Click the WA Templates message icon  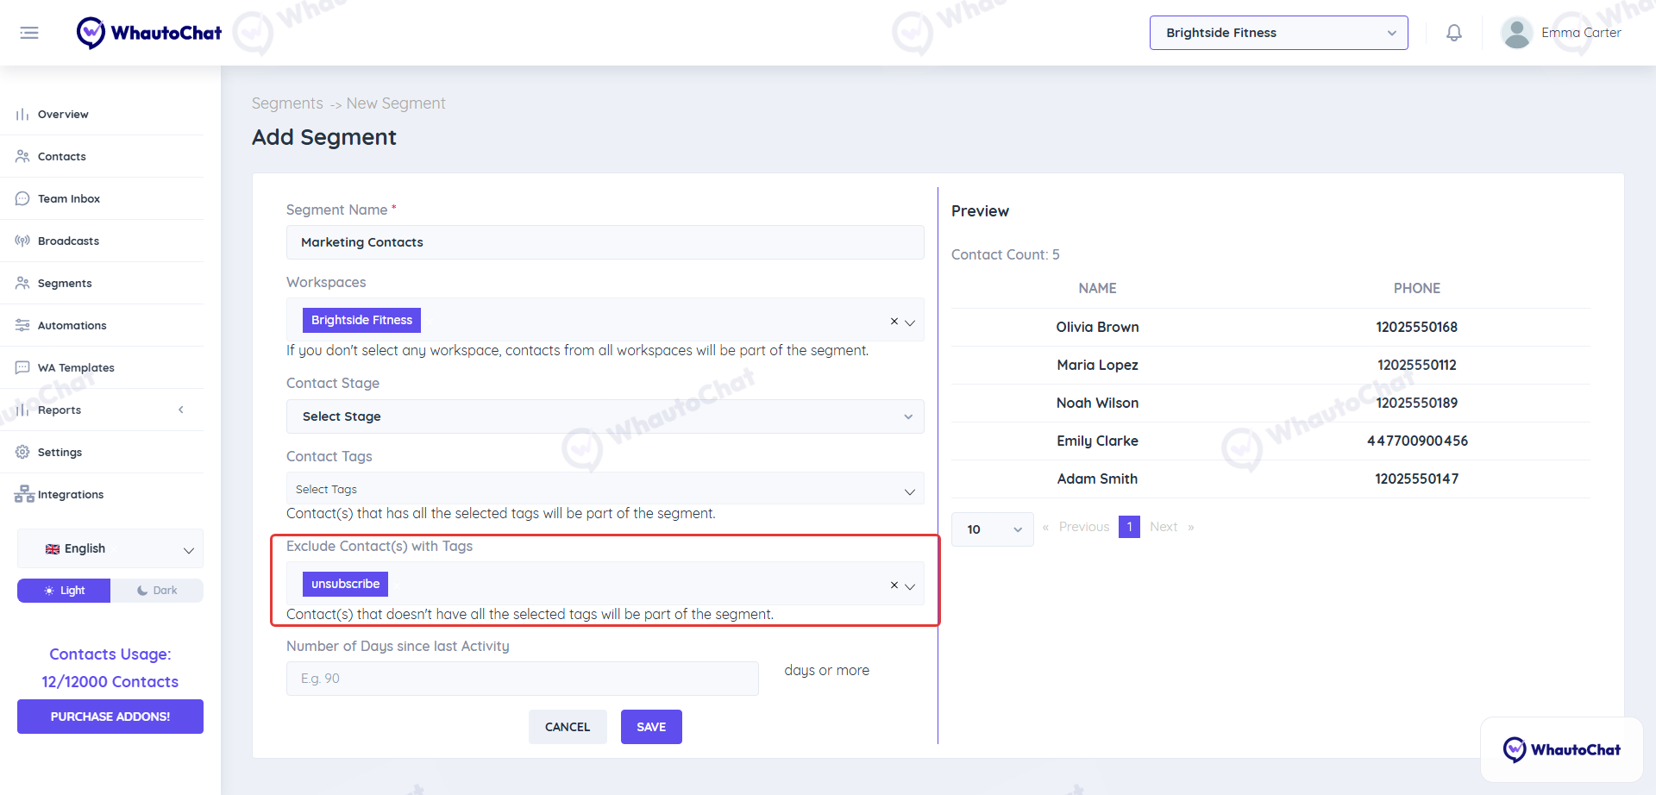click(x=22, y=367)
